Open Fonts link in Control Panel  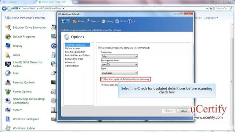coord(16,55)
